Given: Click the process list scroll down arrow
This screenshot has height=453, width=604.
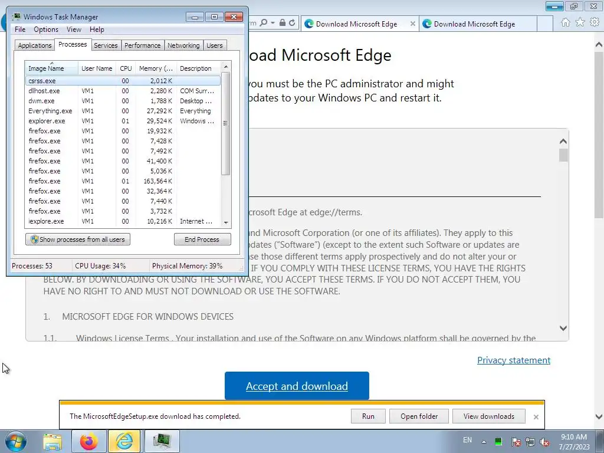Looking at the screenshot, I should [x=226, y=222].
